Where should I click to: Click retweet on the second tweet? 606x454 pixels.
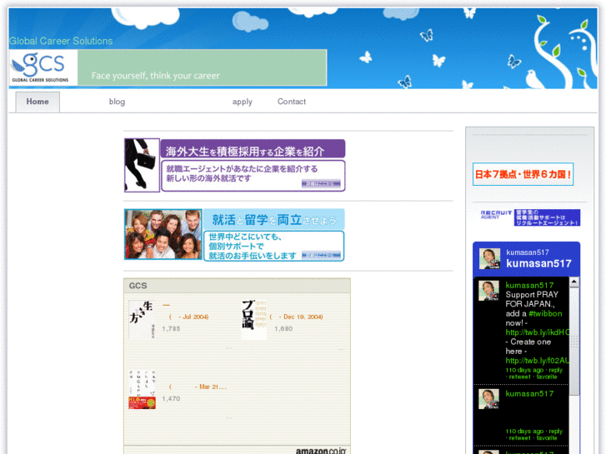point(520,438)
